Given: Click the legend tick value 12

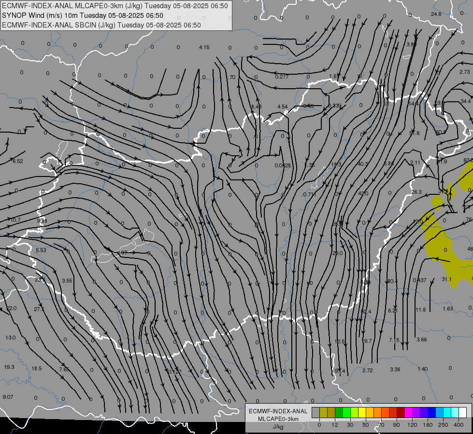Looking at the screenshot, I should tap(335, 425).
